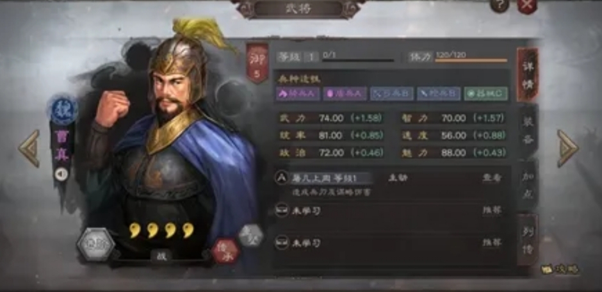Switch to the 加点 attribute points tab
This screenshot has height=292, width=602.
click(528, 185)
